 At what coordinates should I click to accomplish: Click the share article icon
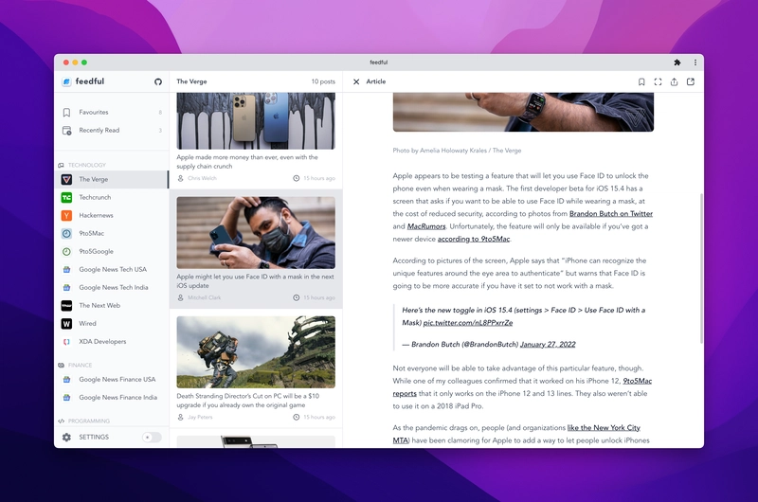674,81
